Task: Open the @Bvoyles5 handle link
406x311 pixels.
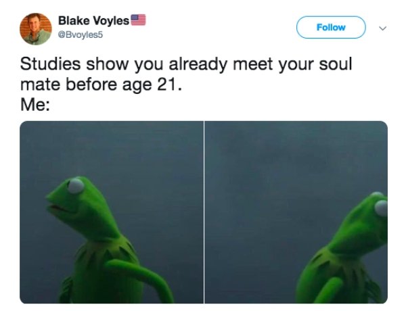Action: pos(81,34)
